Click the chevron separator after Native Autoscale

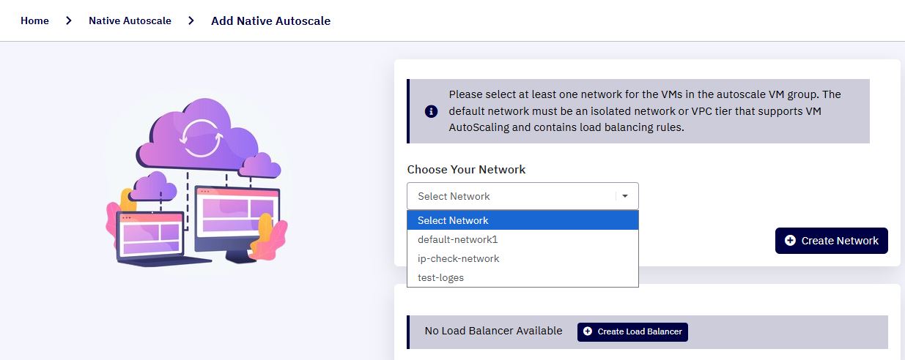click(191, 20)
